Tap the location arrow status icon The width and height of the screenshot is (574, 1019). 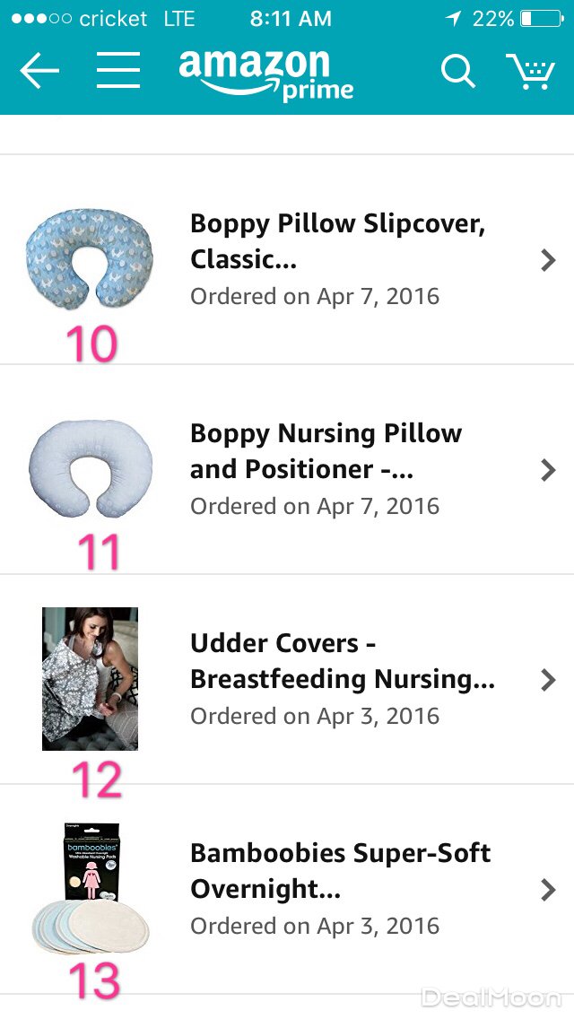coord(454,19)
